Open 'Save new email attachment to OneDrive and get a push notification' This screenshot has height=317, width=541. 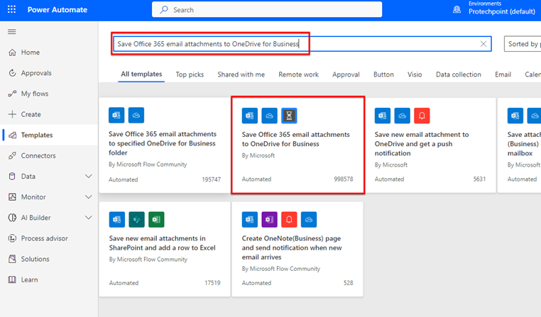point(430,145)
